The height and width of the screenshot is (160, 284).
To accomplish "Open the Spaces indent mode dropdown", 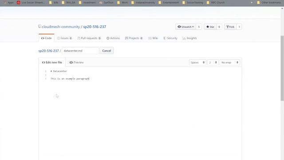I will point(197,62).
